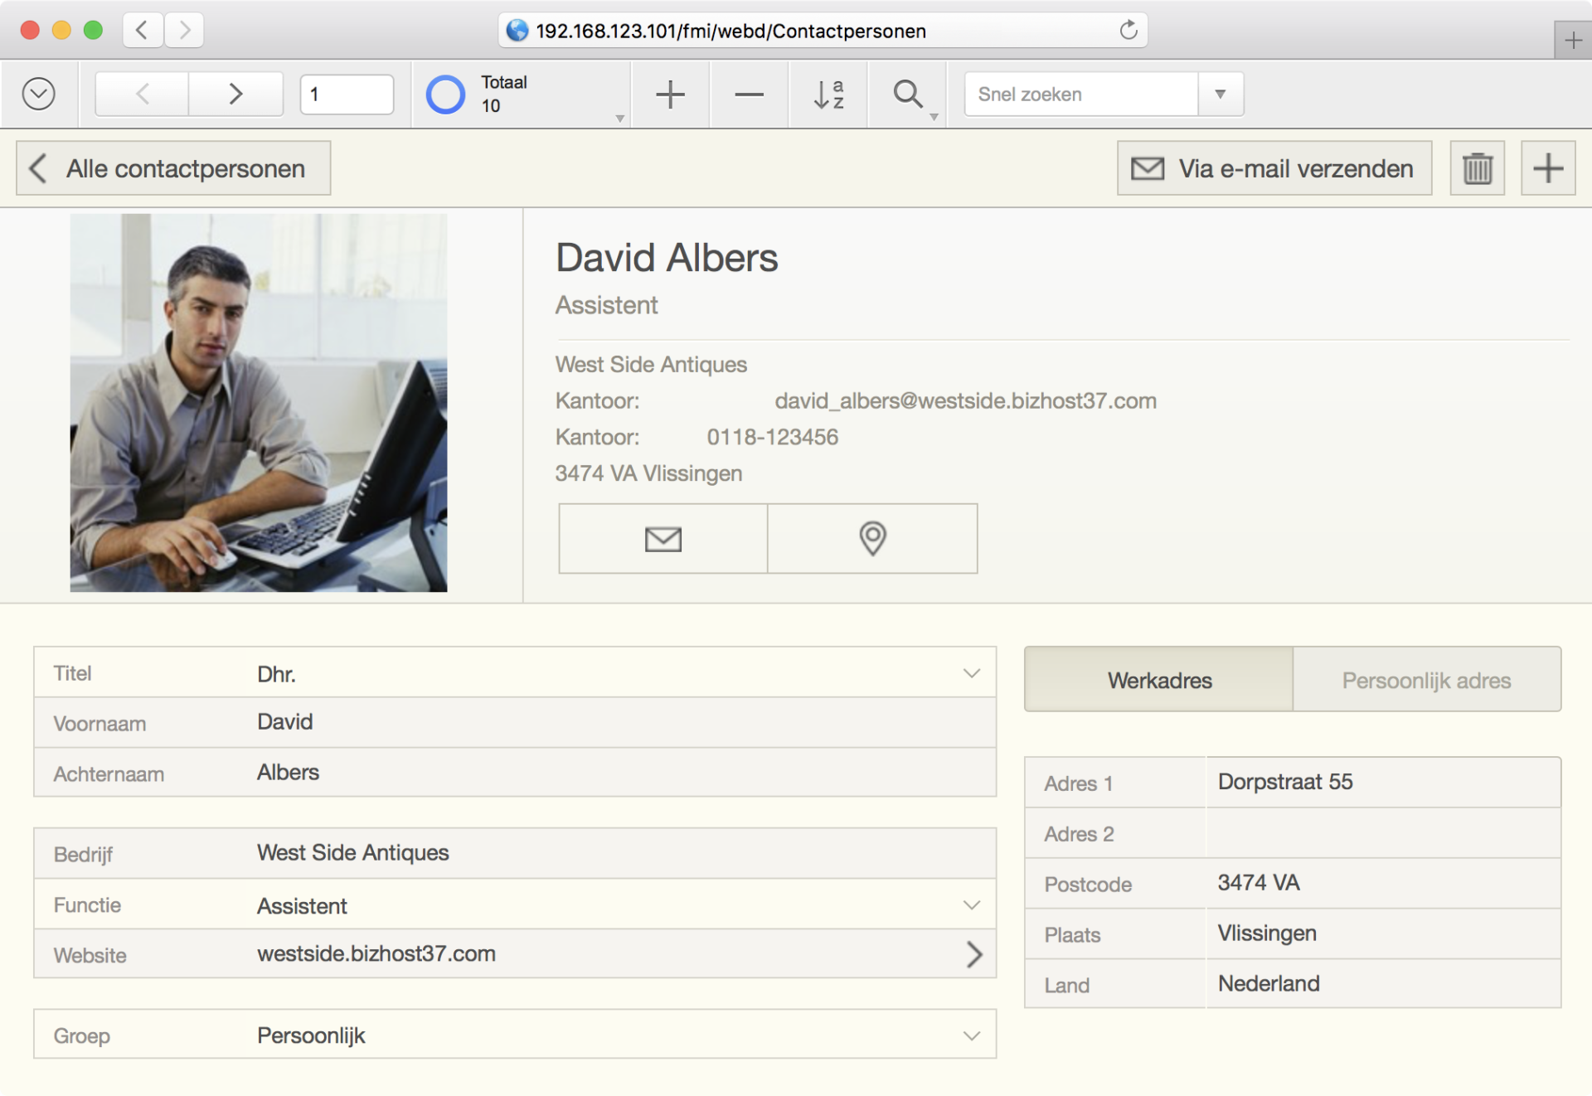Click the Functie value Assistent
This screenshot has height=1096, width=1592.
pos(302,906)
